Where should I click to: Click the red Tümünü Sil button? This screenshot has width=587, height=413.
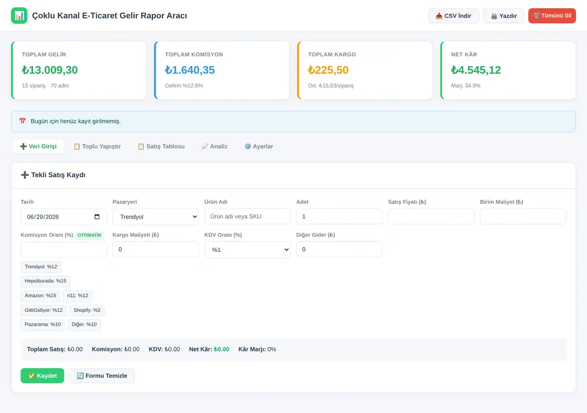(552, 16)
